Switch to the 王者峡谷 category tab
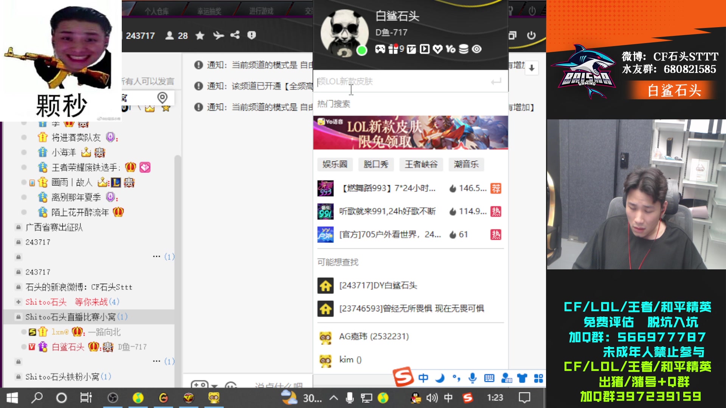The image size is (726, 408). [x=421, y=164]
